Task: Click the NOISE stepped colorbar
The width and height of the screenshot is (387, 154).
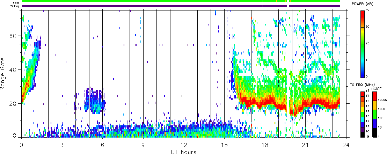Action: click(x=374, y=114)
